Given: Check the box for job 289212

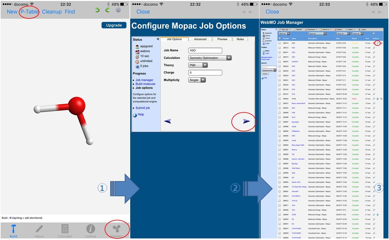Looking at the screenshot, I should [x=279, y=48].
